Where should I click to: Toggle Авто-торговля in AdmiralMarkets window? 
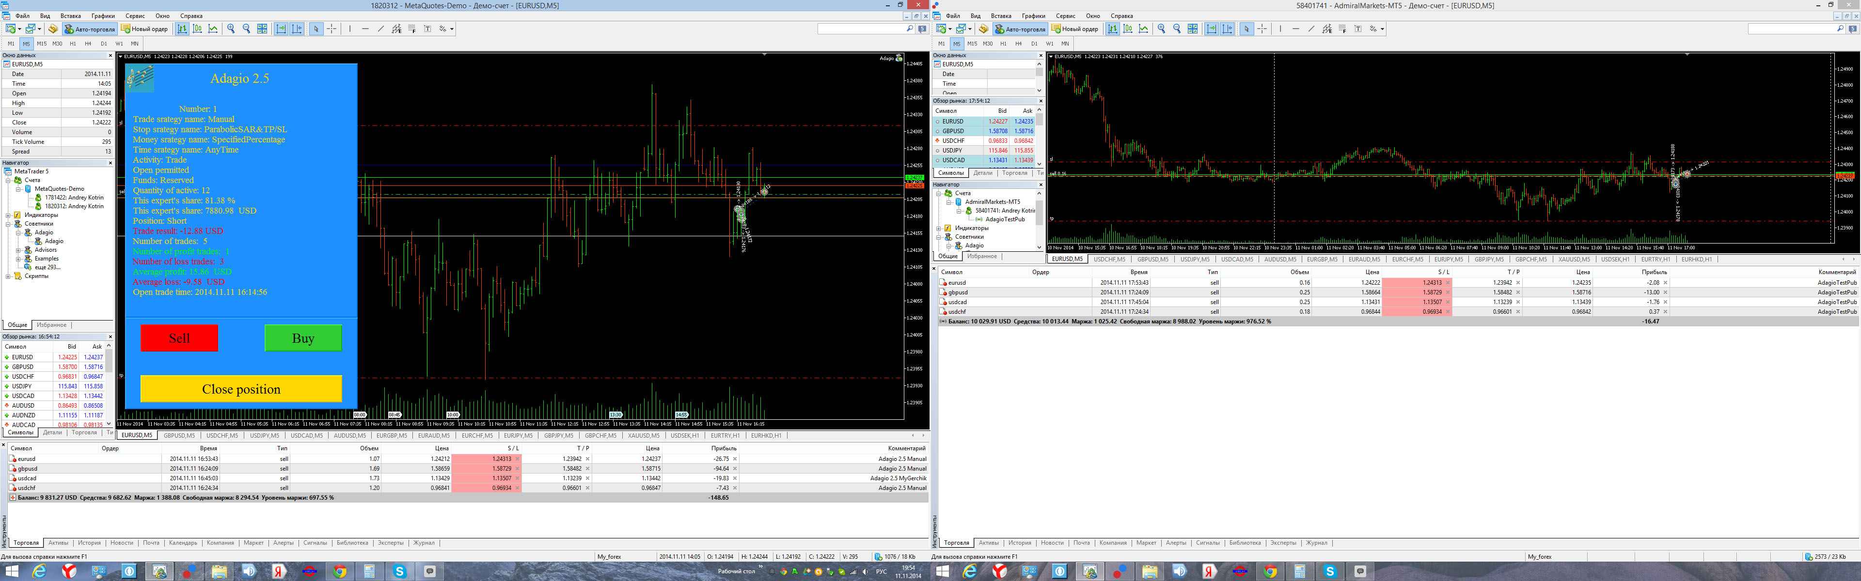click(x=1020, y=29)
